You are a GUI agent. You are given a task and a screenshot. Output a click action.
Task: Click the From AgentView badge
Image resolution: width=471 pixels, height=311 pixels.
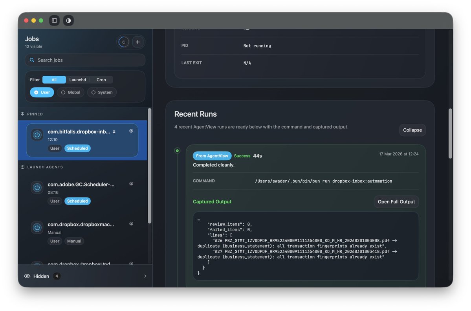point(212,156)
